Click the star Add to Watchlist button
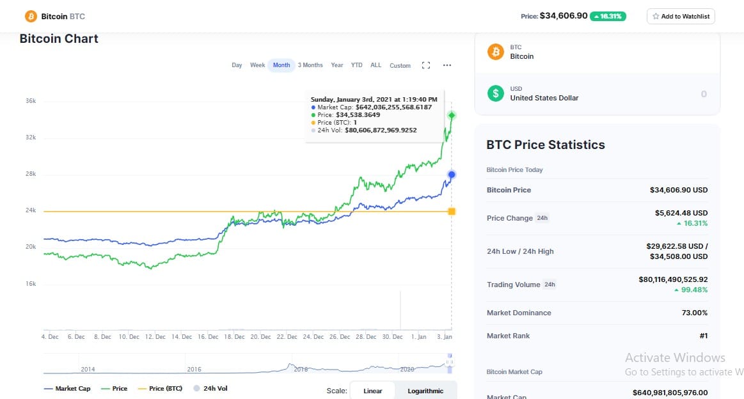The height and width of the screenshot is (399, 744). pyautogui.click(x=681, y=16)
